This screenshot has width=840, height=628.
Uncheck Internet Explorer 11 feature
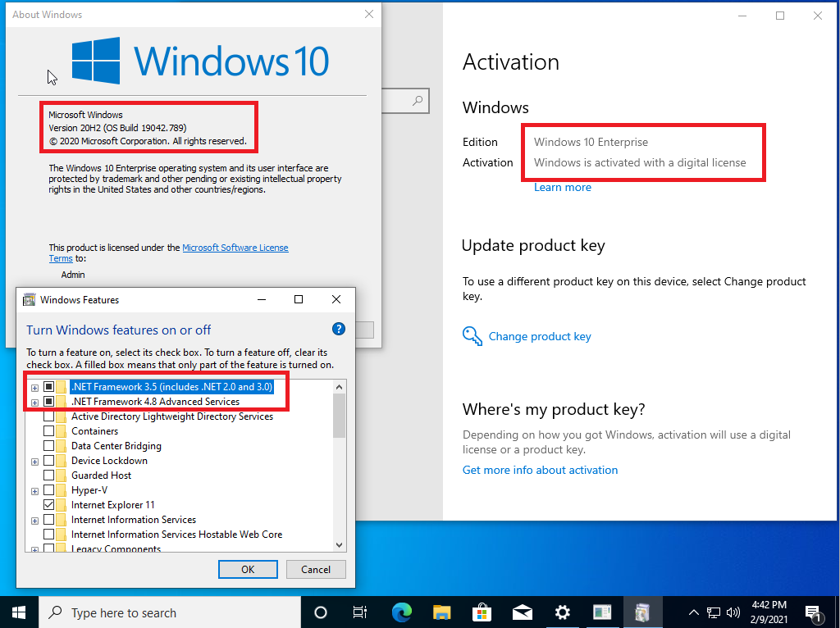(x=48, y=504)
